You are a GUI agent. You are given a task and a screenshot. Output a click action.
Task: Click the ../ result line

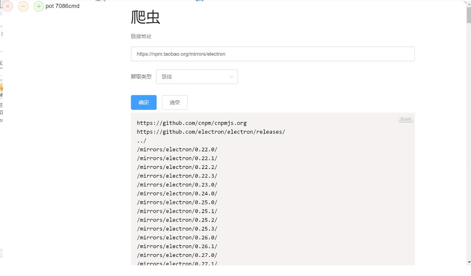(141, 141)
